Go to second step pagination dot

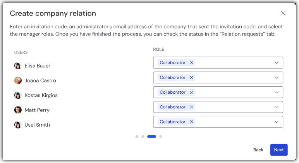(143, 136)
